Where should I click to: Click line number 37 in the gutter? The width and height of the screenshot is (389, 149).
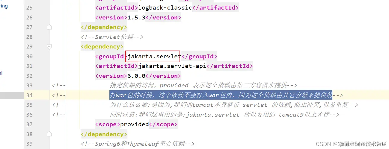[x=29, y=124]
